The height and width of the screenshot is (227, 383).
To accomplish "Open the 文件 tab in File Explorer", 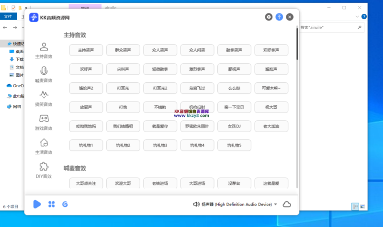I will (8, 16).
